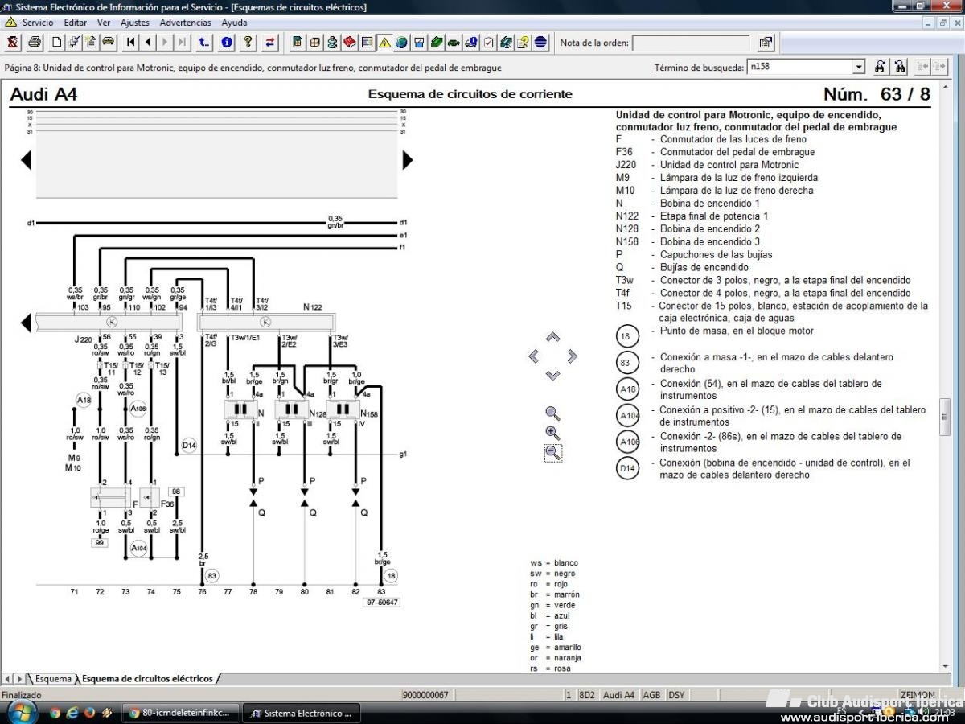Viewport: 965px width, 724px height.
Task: Pan diagram down with the down chevron
Action: tap(552, 375)
